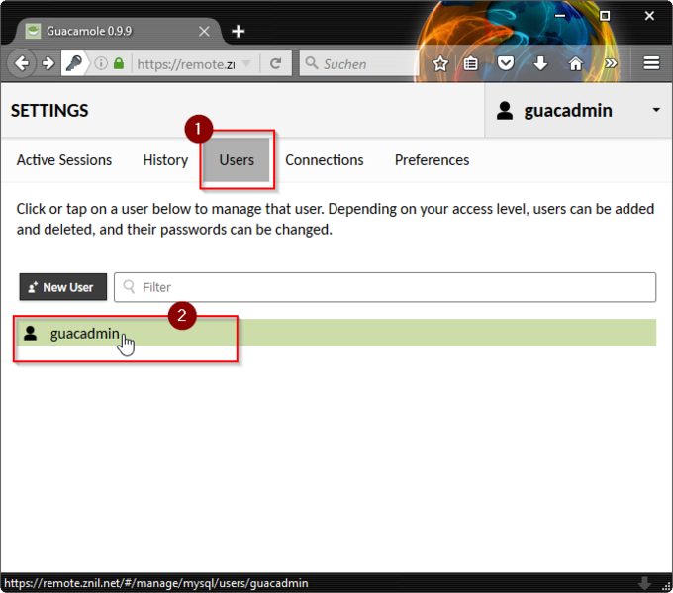673x593 pixels.
Task: Go to the Firefox home page icon
Action: pos(575,63)
